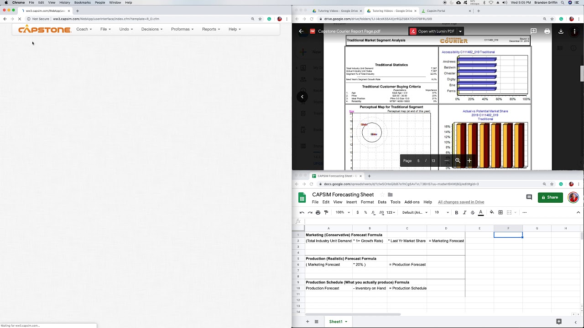
Task: Open Google Sheets home icon
Action: (x=302, y=198)
